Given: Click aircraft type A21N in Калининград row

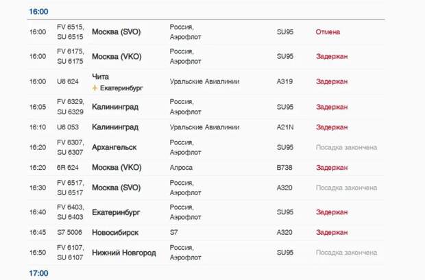Looking at the screenshot, I should [285, 127].
